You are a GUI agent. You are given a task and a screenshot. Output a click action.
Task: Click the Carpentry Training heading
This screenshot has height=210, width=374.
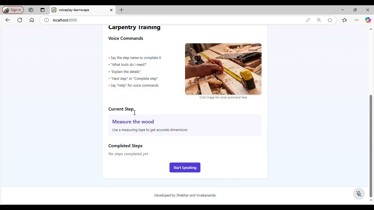point(134,27)
